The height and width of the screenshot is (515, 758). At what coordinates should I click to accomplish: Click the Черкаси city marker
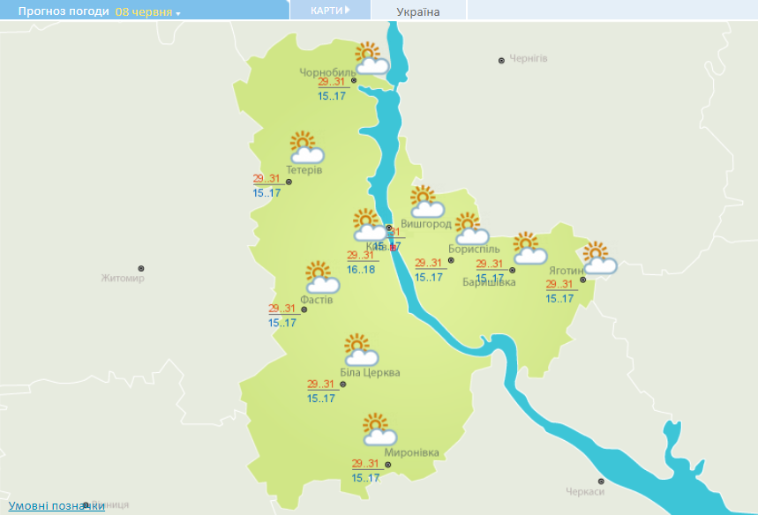click(x=601, y=481)
